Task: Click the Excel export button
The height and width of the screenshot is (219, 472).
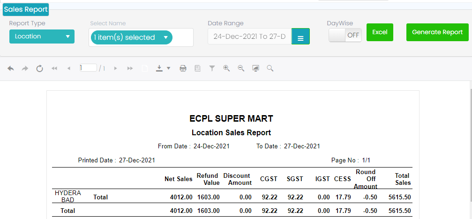Action: 380,32
